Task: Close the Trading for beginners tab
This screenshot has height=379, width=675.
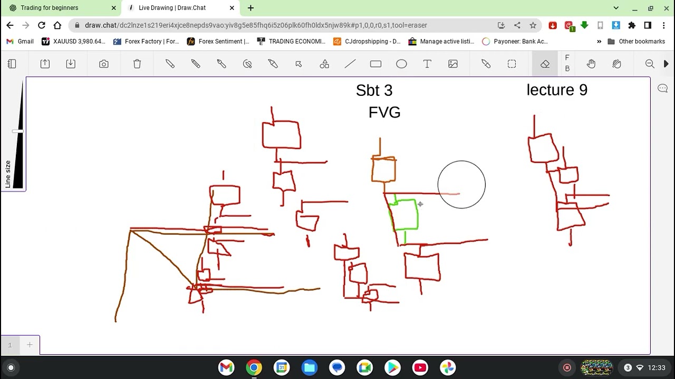Action: point(113,8)
